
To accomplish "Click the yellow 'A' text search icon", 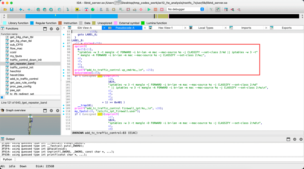I will pyautogui.click(x=77, y=9).
